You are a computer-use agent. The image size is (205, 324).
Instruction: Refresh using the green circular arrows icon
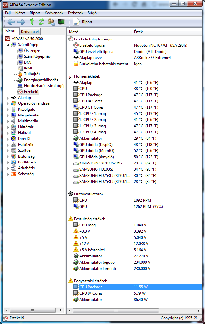[41, 22]
